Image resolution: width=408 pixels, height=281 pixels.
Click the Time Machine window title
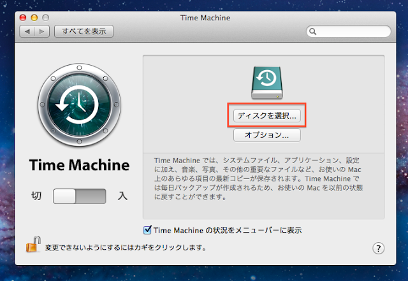pyautogui.click(x=205, y=18)
